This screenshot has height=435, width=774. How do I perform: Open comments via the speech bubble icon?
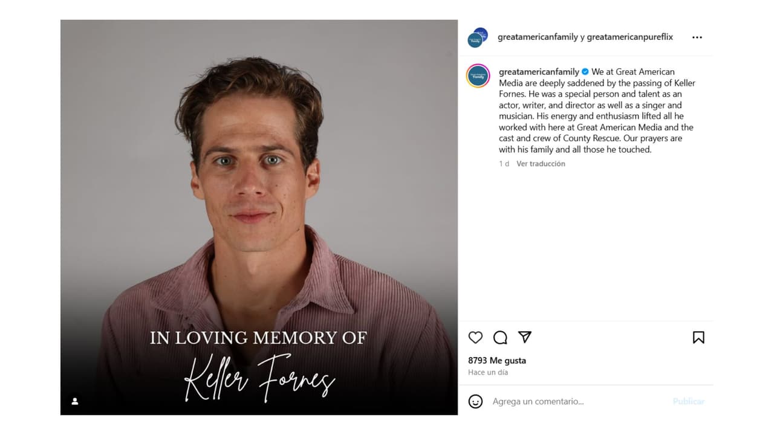coord(500,338)
